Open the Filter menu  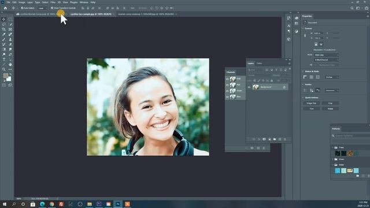[x=53, y=2]
